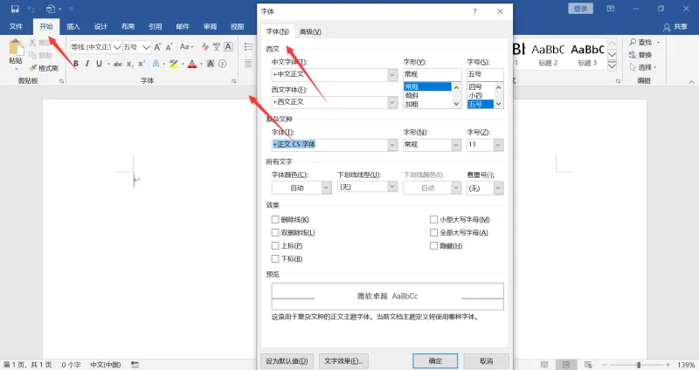
Task: Click the Text Effects (outlined A) icon
Action: [156, 64]
